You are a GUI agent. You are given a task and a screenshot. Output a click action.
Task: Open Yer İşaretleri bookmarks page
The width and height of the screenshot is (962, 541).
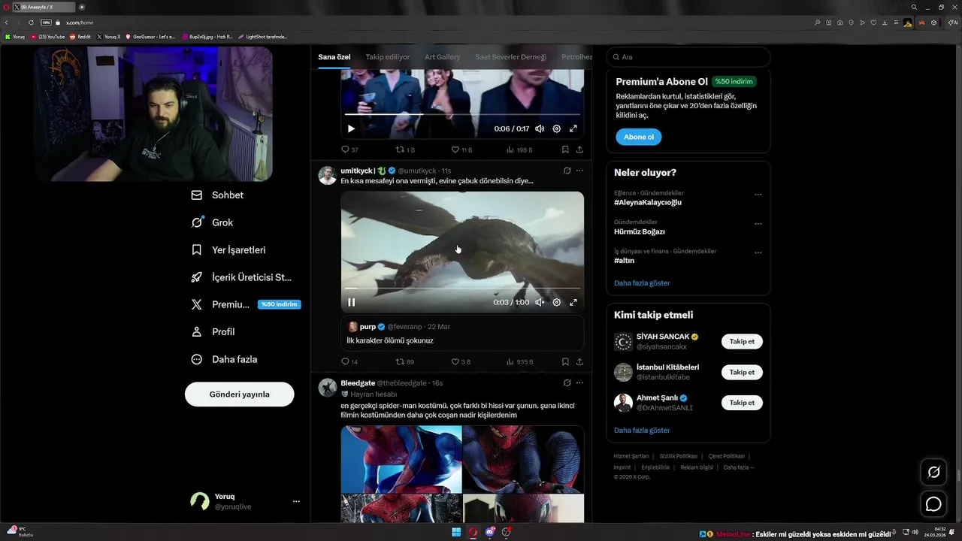tap(228, 249)
